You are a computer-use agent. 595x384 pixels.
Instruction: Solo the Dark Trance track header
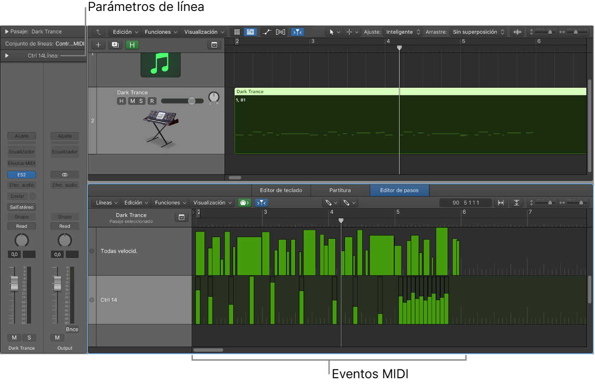[141, 101]
